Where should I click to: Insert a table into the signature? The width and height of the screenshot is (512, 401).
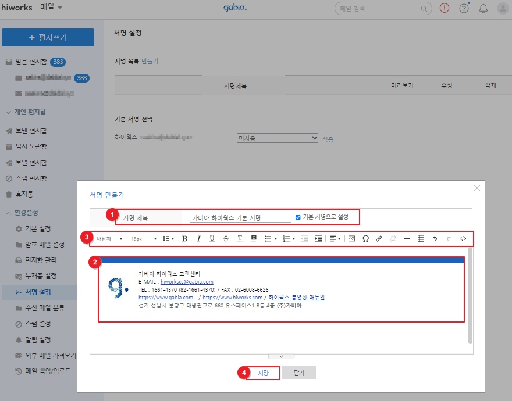[421, 238]
